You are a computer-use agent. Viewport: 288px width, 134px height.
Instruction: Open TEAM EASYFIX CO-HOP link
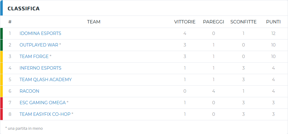(x=45, y=114)
